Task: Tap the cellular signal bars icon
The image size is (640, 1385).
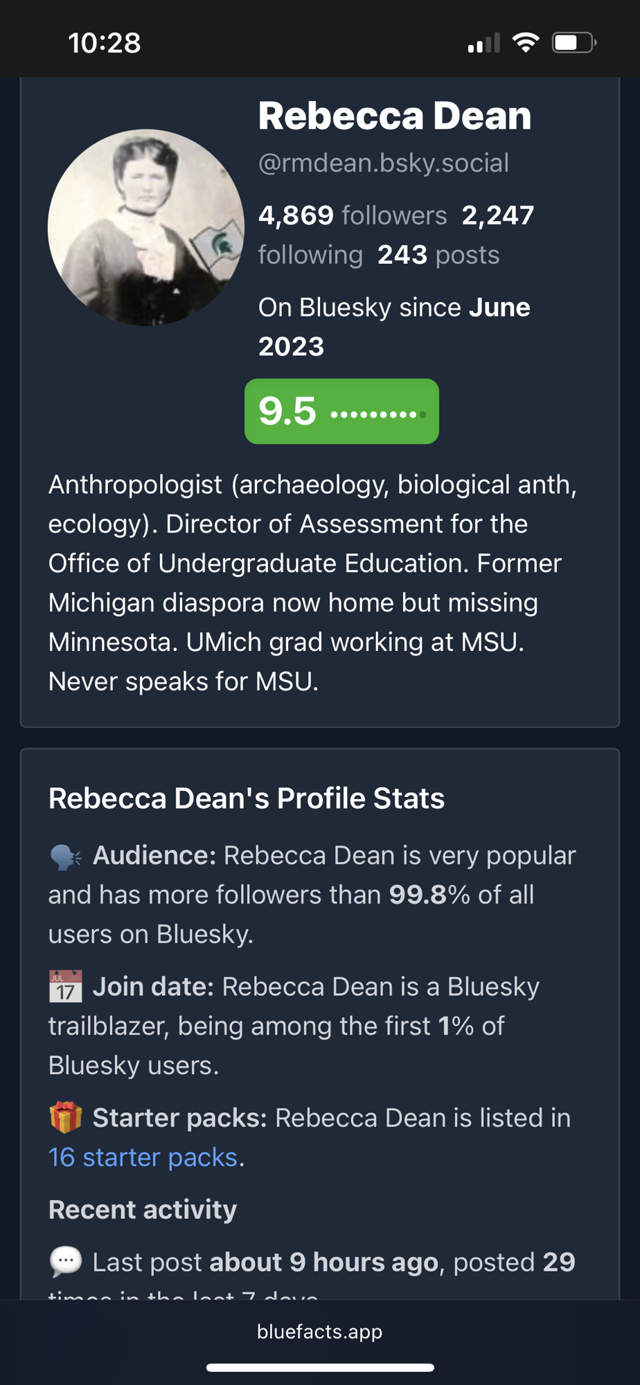Action: coord(483,44)
